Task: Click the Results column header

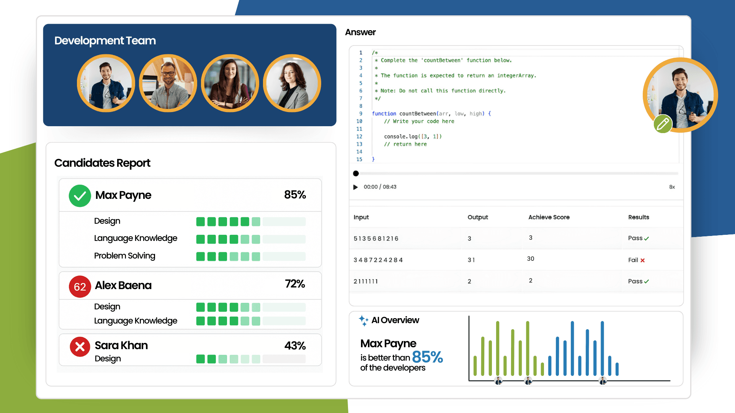Action: 638,217
